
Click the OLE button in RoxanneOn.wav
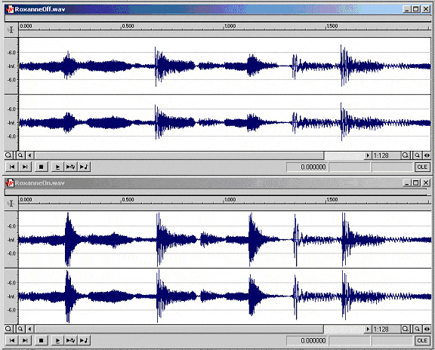click(x=422, y=340)
